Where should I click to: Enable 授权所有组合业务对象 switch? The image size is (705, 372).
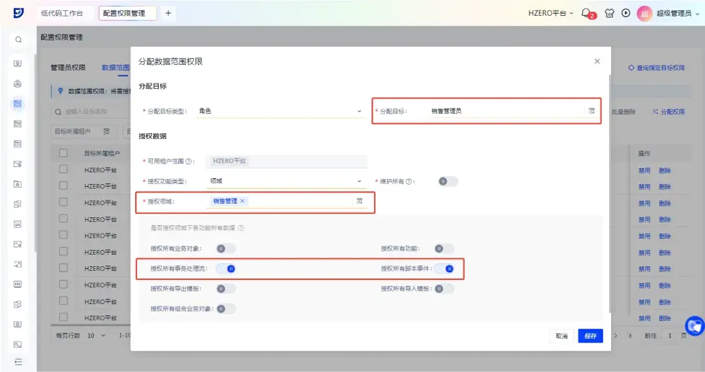tap(226, 309)
